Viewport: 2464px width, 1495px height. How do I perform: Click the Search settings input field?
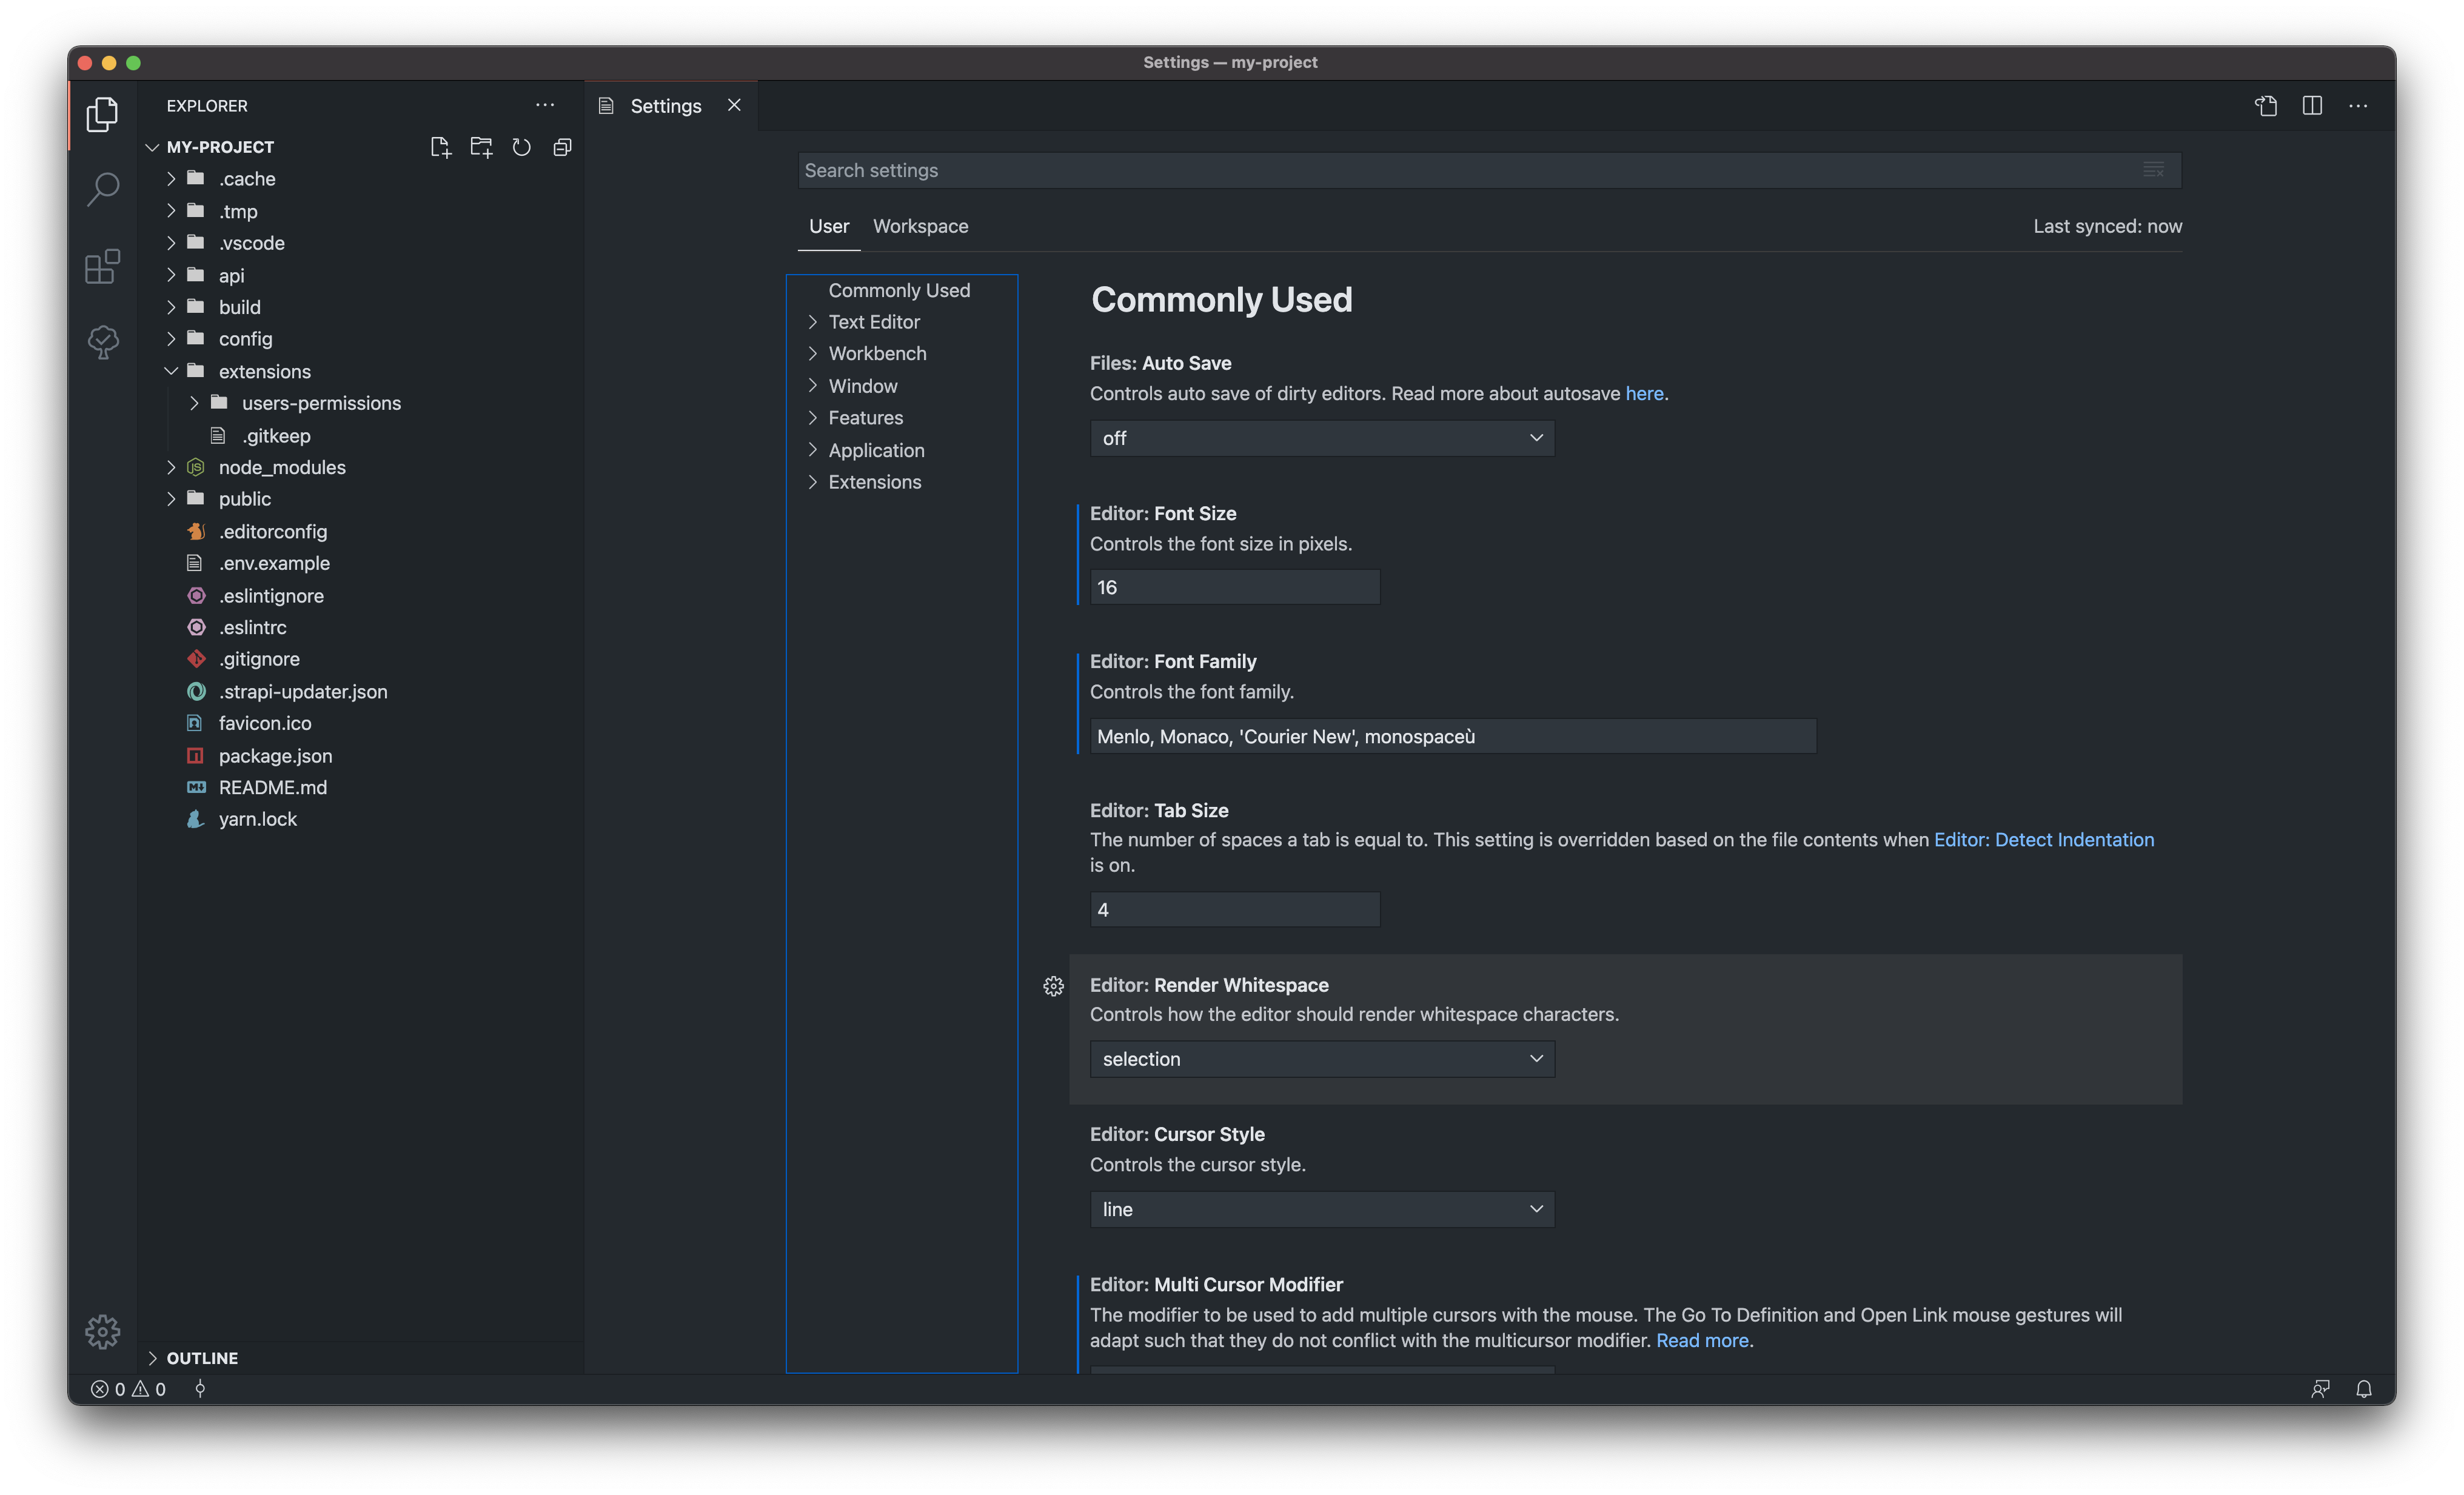[x=1489, y=170]
